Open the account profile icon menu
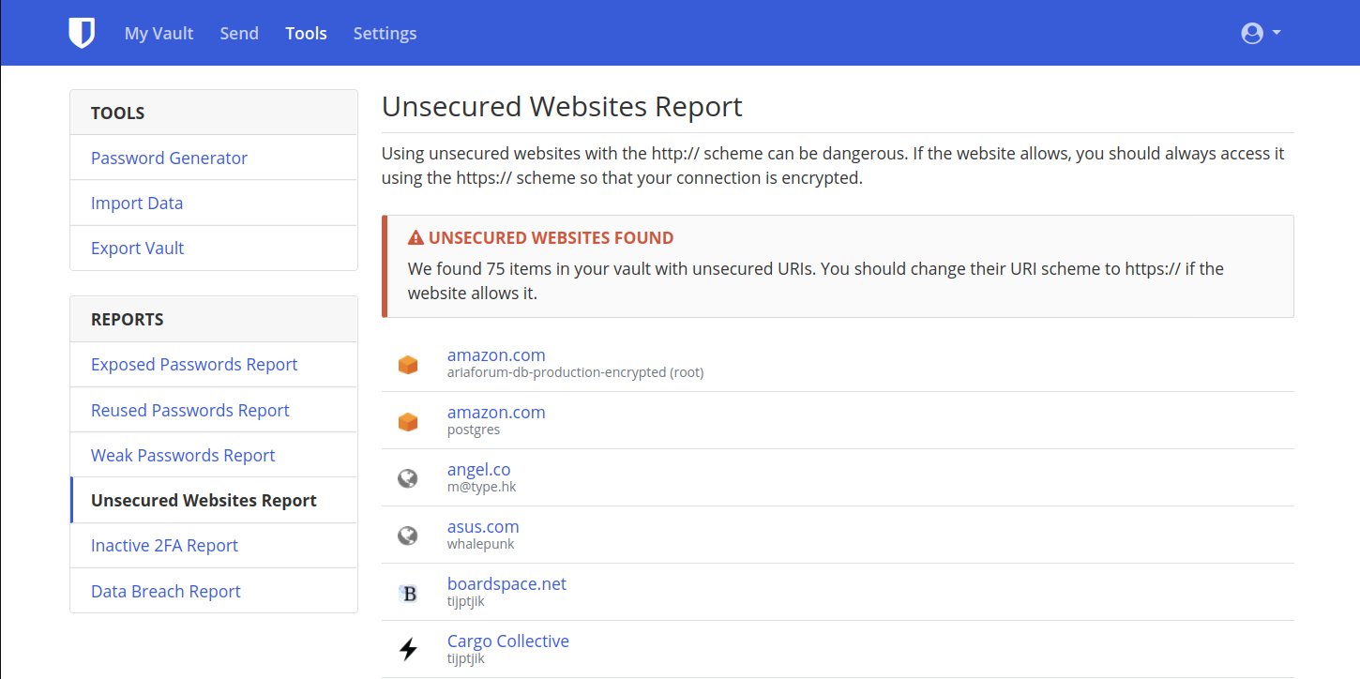This screenshot has height=679, width=1360. [x=1261, y=33]
